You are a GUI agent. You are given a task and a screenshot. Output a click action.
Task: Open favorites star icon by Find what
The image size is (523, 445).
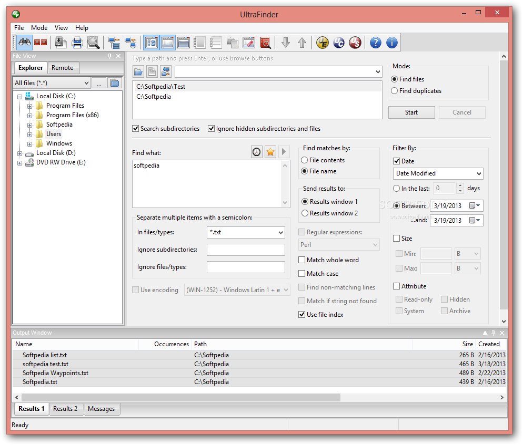tap(270, 152)
